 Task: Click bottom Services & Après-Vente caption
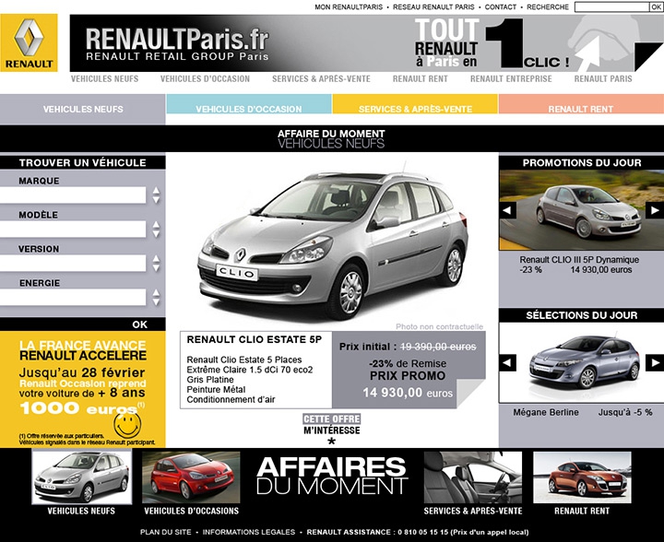point(473,511)
